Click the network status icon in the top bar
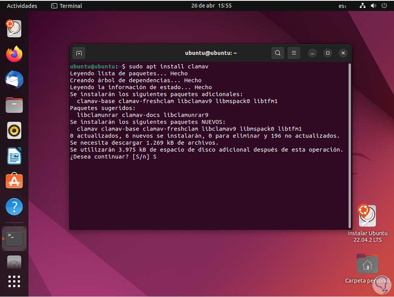Image resolution: width=394 pixels, height=297 pixels. click(x=362, y=5)
